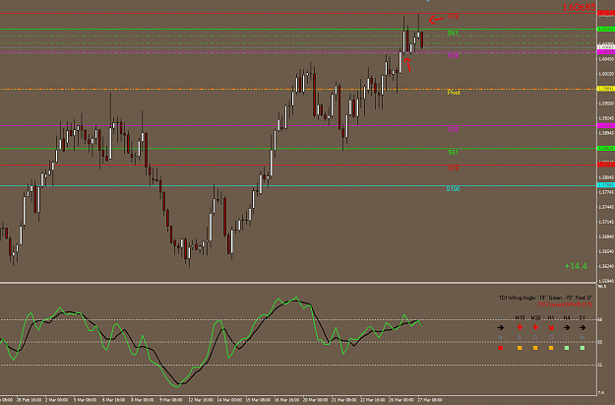Click the 50 level label on indicator axis
The image size is (615, 405).
[x=600, y=343]
